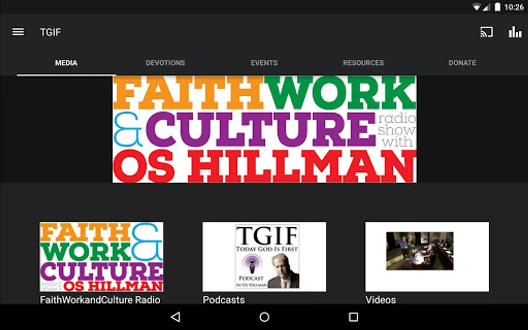Go to the Donate tab
The height and width of the screenshot is (330, 528).
462,63
